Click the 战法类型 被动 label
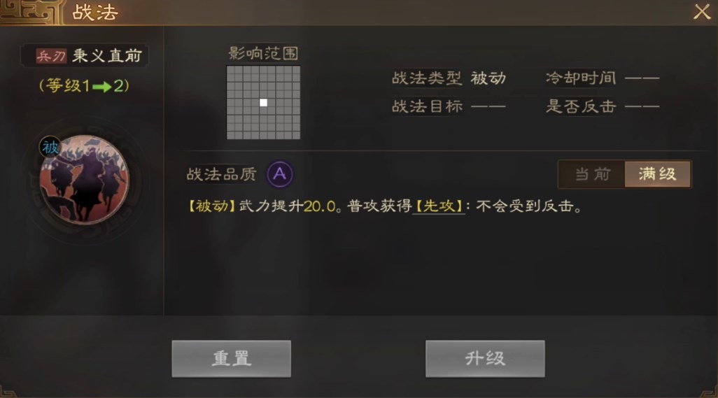 click(x=449, y=78)
